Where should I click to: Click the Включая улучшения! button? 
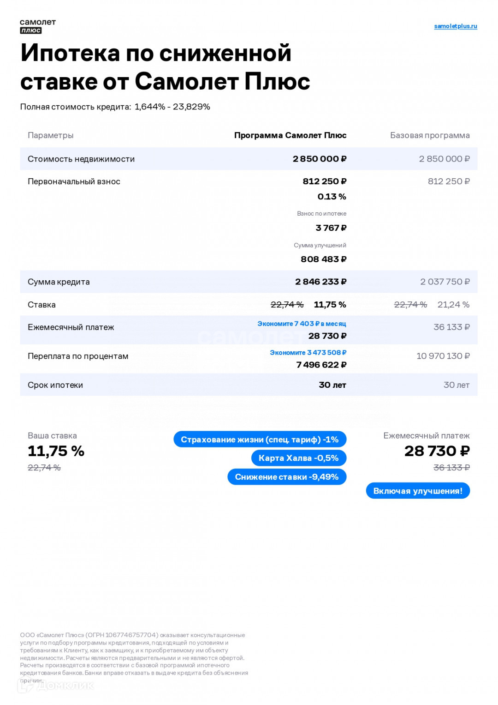click(x=417, y=491)
